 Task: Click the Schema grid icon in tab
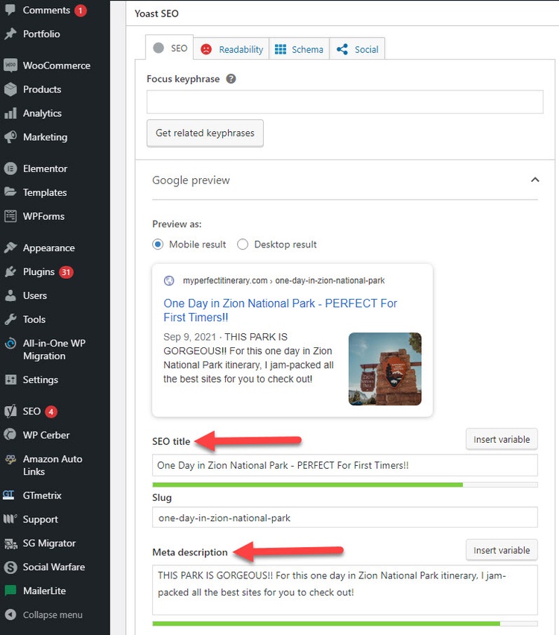[280, 49]
